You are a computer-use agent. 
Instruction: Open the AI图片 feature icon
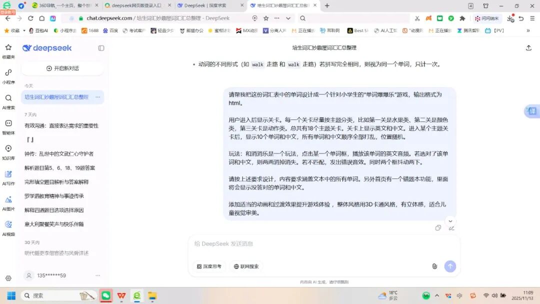(8, 199)
